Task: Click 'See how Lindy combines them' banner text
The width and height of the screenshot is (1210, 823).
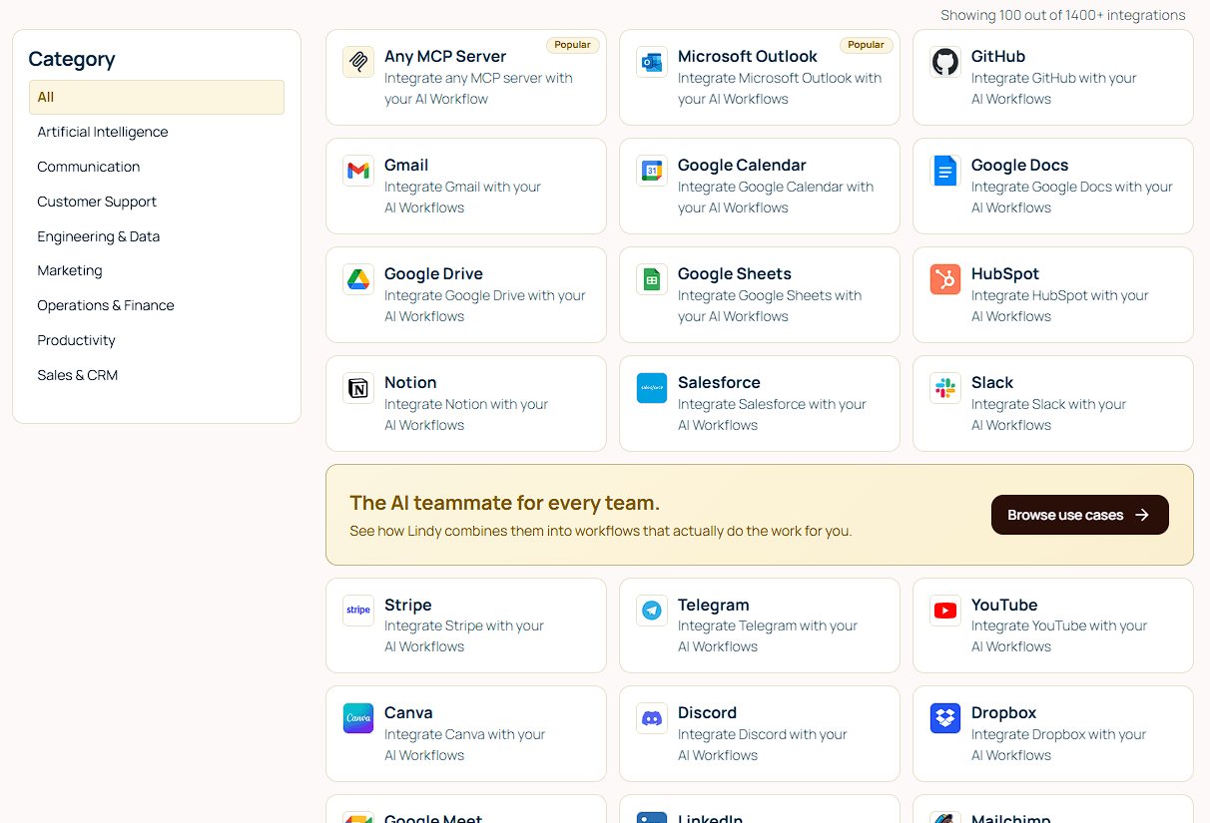Action: tap(601, 531)
